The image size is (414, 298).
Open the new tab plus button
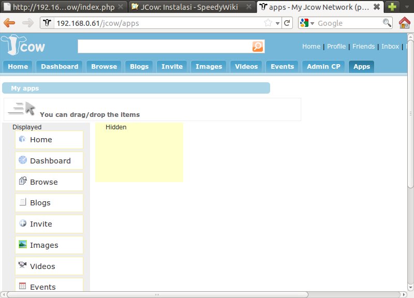pos(392,7)
